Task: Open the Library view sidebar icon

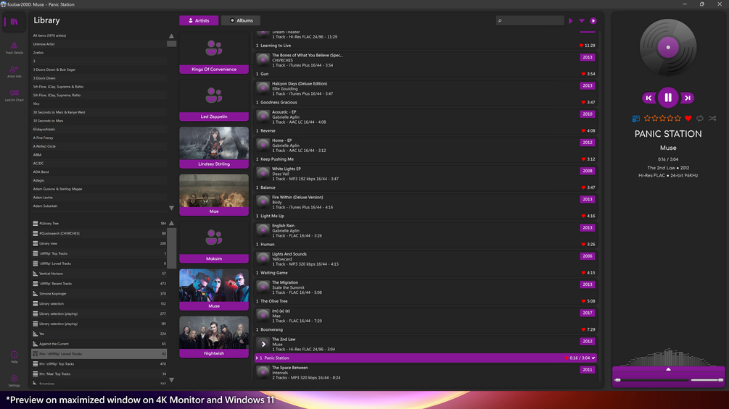Action: (x=14, y=21)
